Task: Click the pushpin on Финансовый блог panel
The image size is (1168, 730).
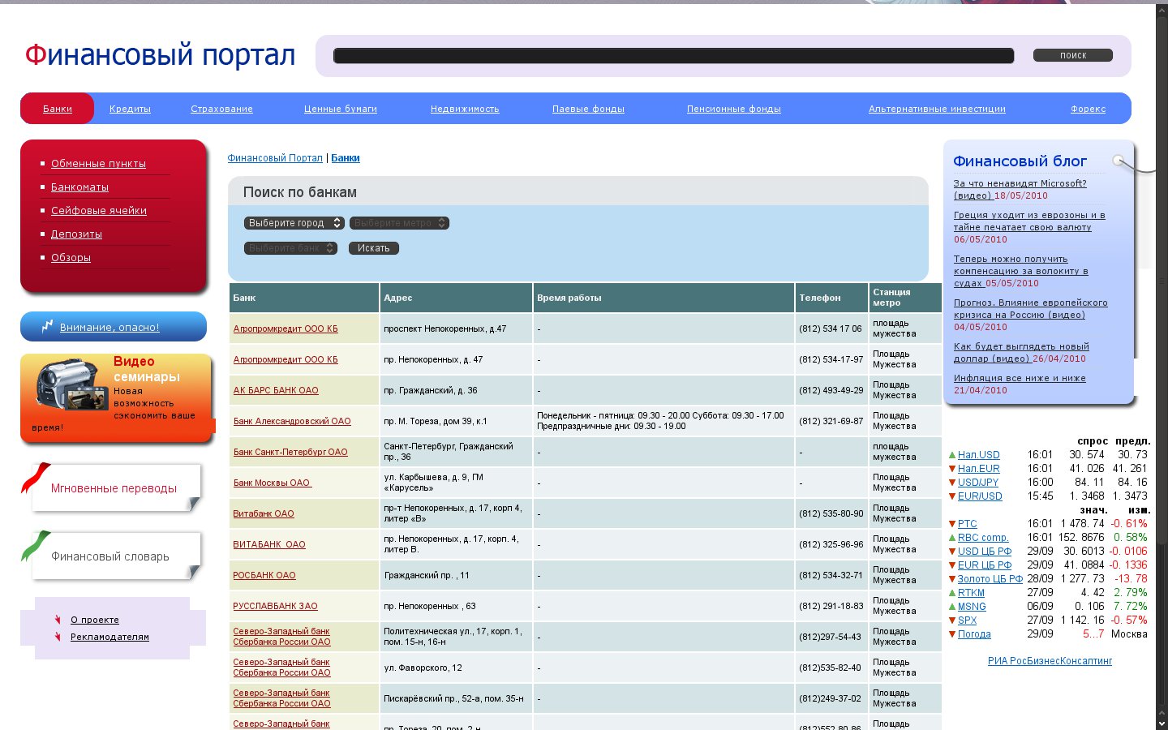Action: (x=1119, y=161)
